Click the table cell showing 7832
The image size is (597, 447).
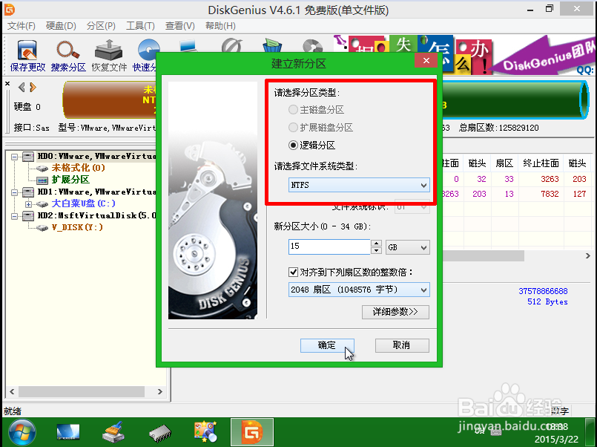550,194
